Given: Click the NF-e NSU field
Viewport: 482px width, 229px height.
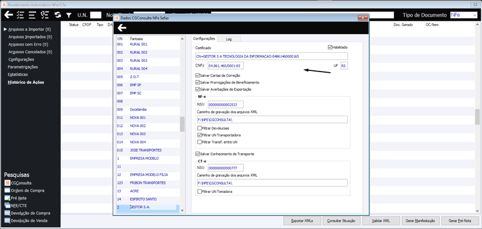Looking at the screenshot, I should click(x=225, y=105).
